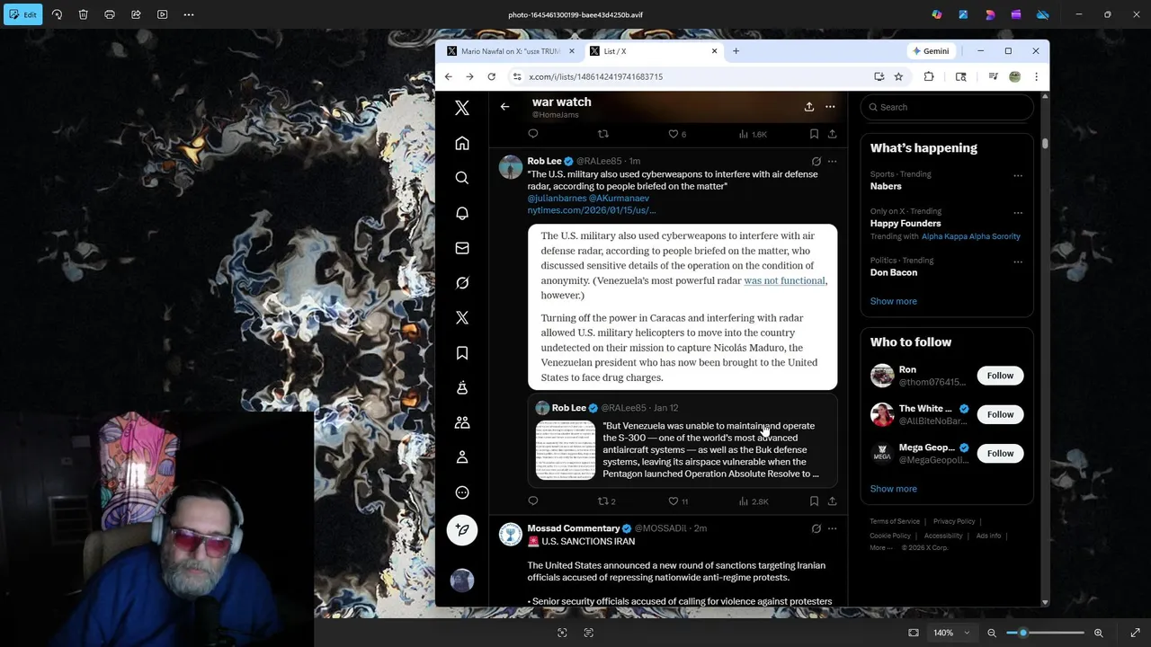This screenshot has height=647, width=1151.
Task: Open more options on Rob Lee's post
Action: (x=832, y=162)
